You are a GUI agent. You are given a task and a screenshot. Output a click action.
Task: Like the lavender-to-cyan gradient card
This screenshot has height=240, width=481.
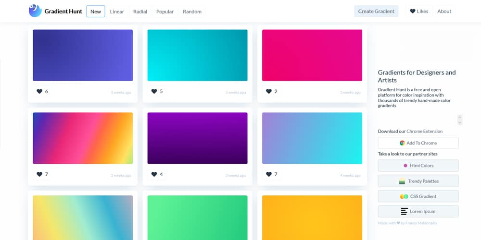[x=269, y=174]
